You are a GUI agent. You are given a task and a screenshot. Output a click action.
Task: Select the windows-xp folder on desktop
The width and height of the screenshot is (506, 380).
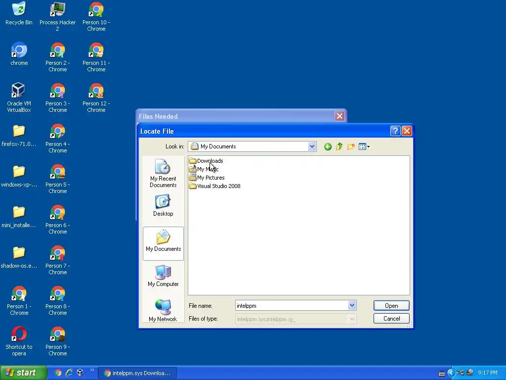coord(19,177)
